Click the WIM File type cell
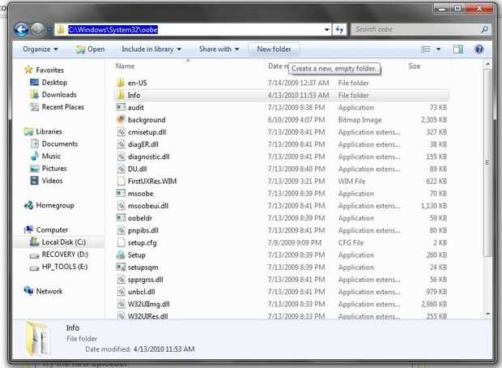Viewport: 502px width, 368px height. click(x=351, y=181)
